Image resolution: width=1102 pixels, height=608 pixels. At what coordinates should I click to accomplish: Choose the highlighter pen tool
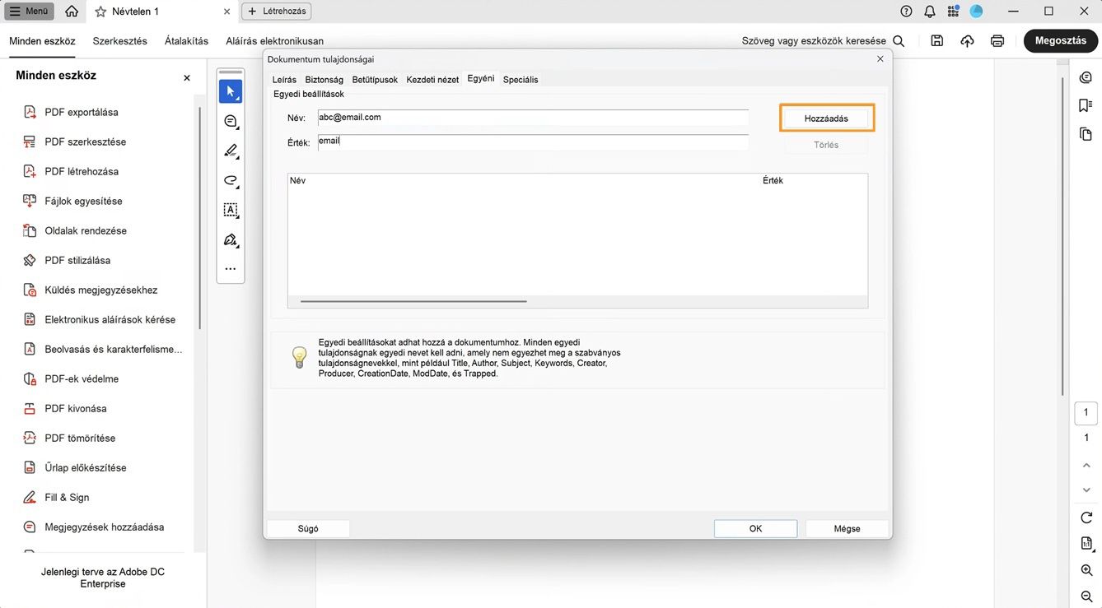point(231,151)
